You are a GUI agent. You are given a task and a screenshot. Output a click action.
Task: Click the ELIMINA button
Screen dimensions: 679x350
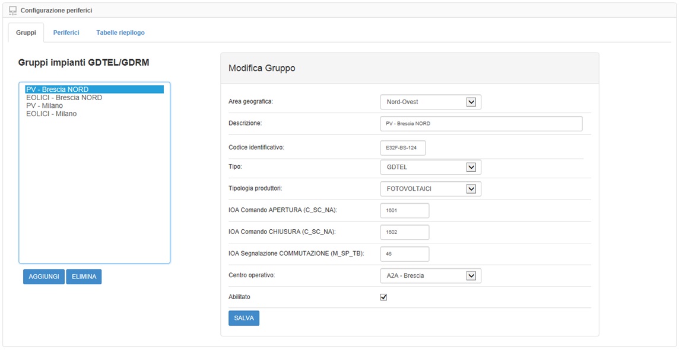84,277
